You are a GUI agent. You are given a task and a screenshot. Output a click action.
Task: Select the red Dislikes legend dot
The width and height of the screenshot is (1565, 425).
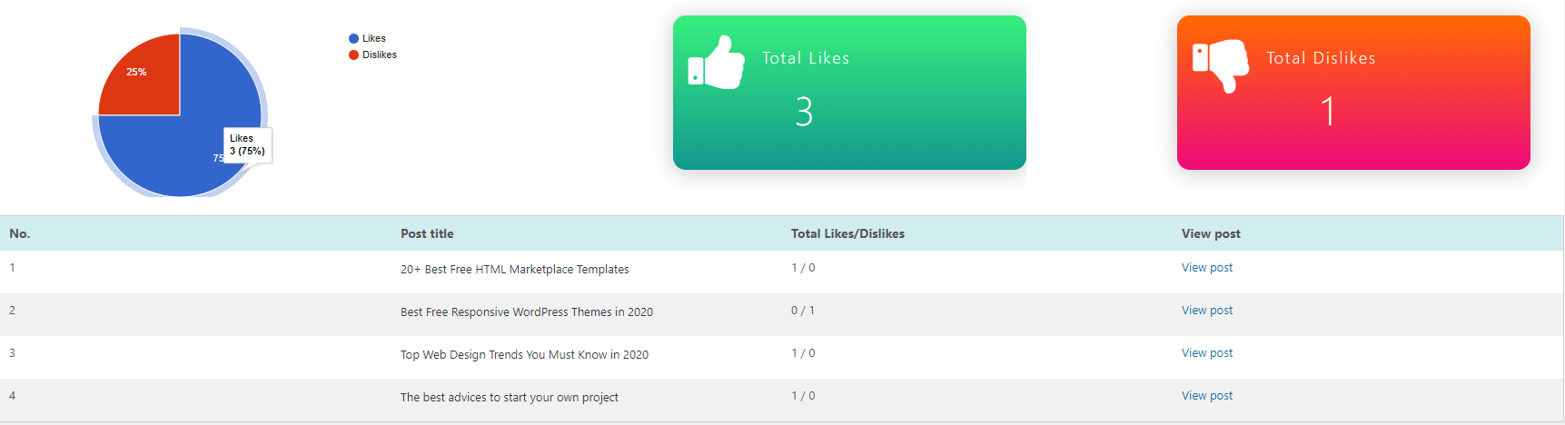coord(353,54)
